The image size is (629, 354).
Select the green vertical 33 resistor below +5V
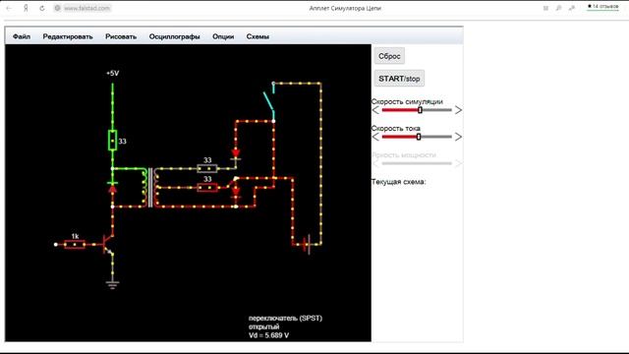coord(113,141)
